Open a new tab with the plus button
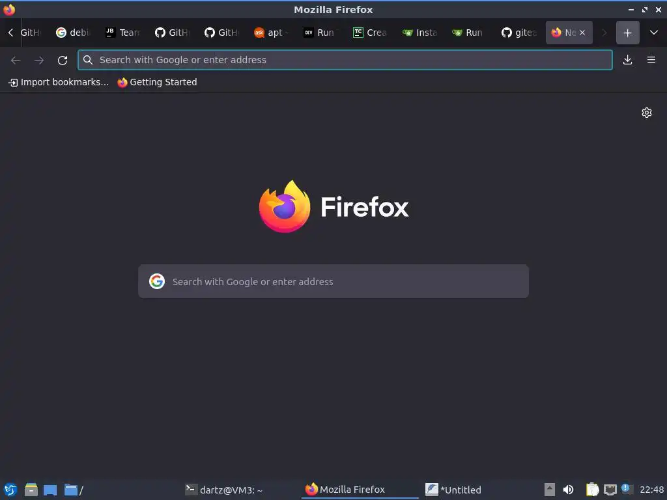Viewport: 667px width, 500px height. point(627,33)
